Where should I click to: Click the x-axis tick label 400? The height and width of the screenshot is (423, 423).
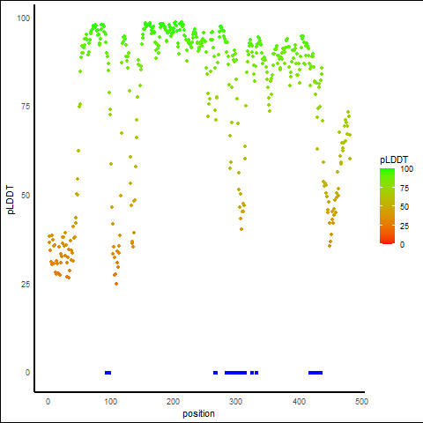point(299,402)
